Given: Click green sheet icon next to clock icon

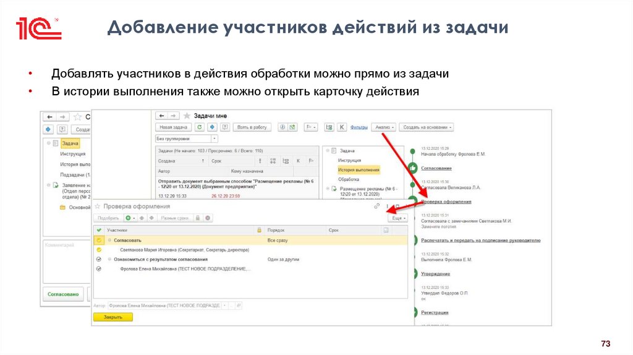Looking at the screenshot, I should (292, 127).
